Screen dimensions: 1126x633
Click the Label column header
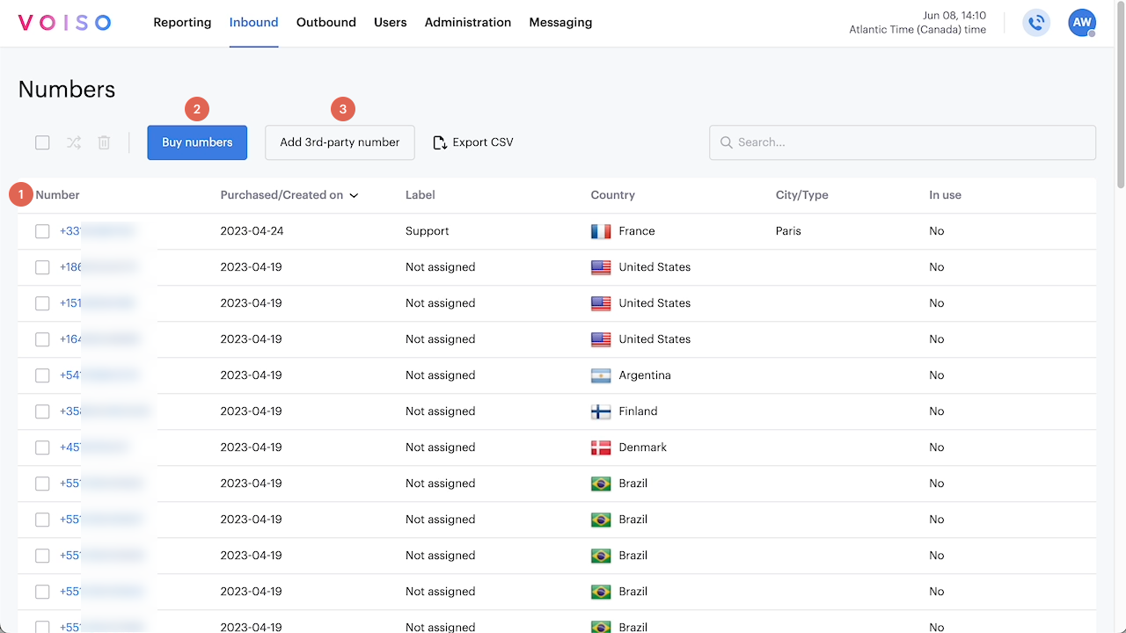[420, 195]
